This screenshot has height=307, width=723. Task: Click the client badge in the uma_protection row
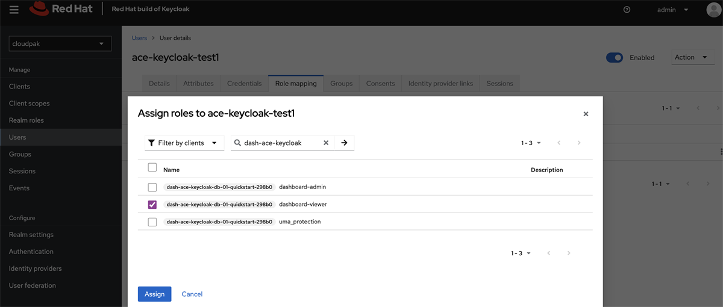220,222
